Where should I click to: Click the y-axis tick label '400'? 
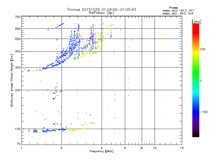click(x=18, y=51)
